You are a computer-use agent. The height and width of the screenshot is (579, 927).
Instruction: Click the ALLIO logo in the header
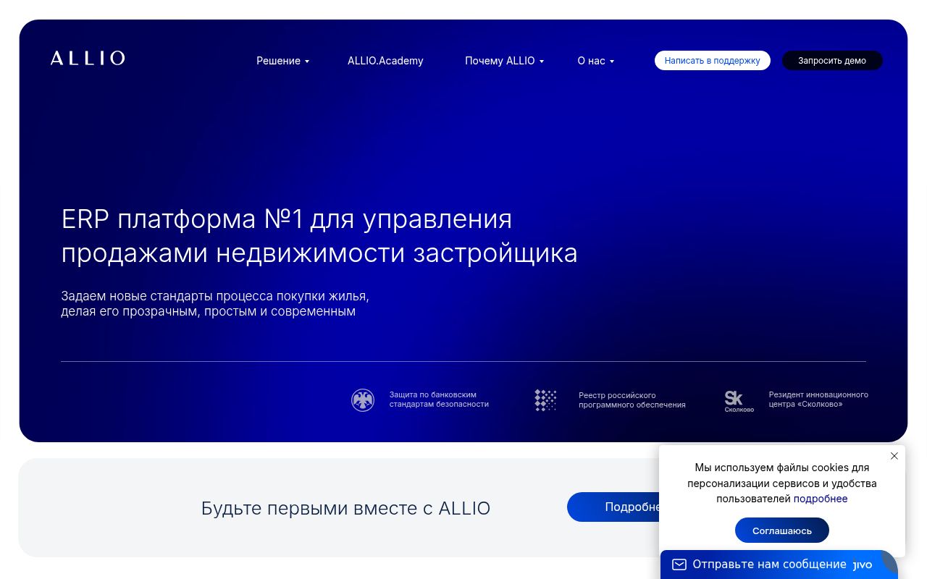(x=88, y=59)
